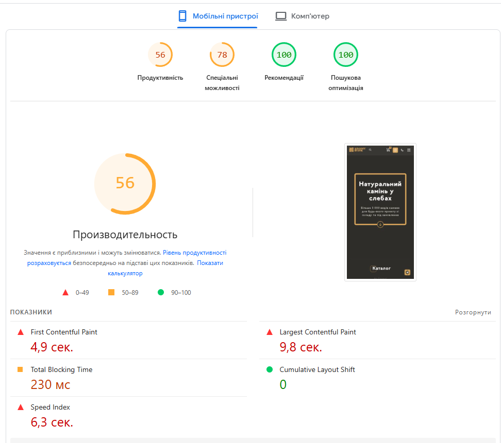Click the Производительность heading
The image size is (501, 443).
125,235
